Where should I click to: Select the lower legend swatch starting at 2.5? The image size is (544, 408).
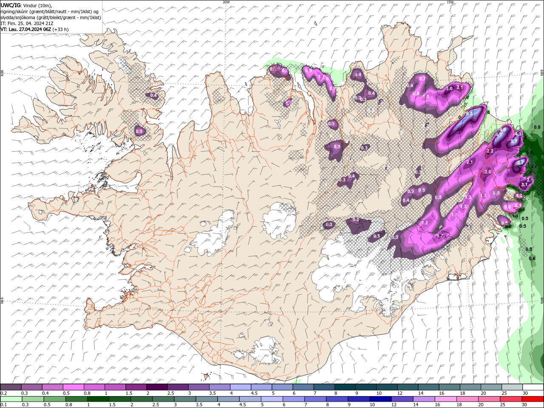coord(163,399)
